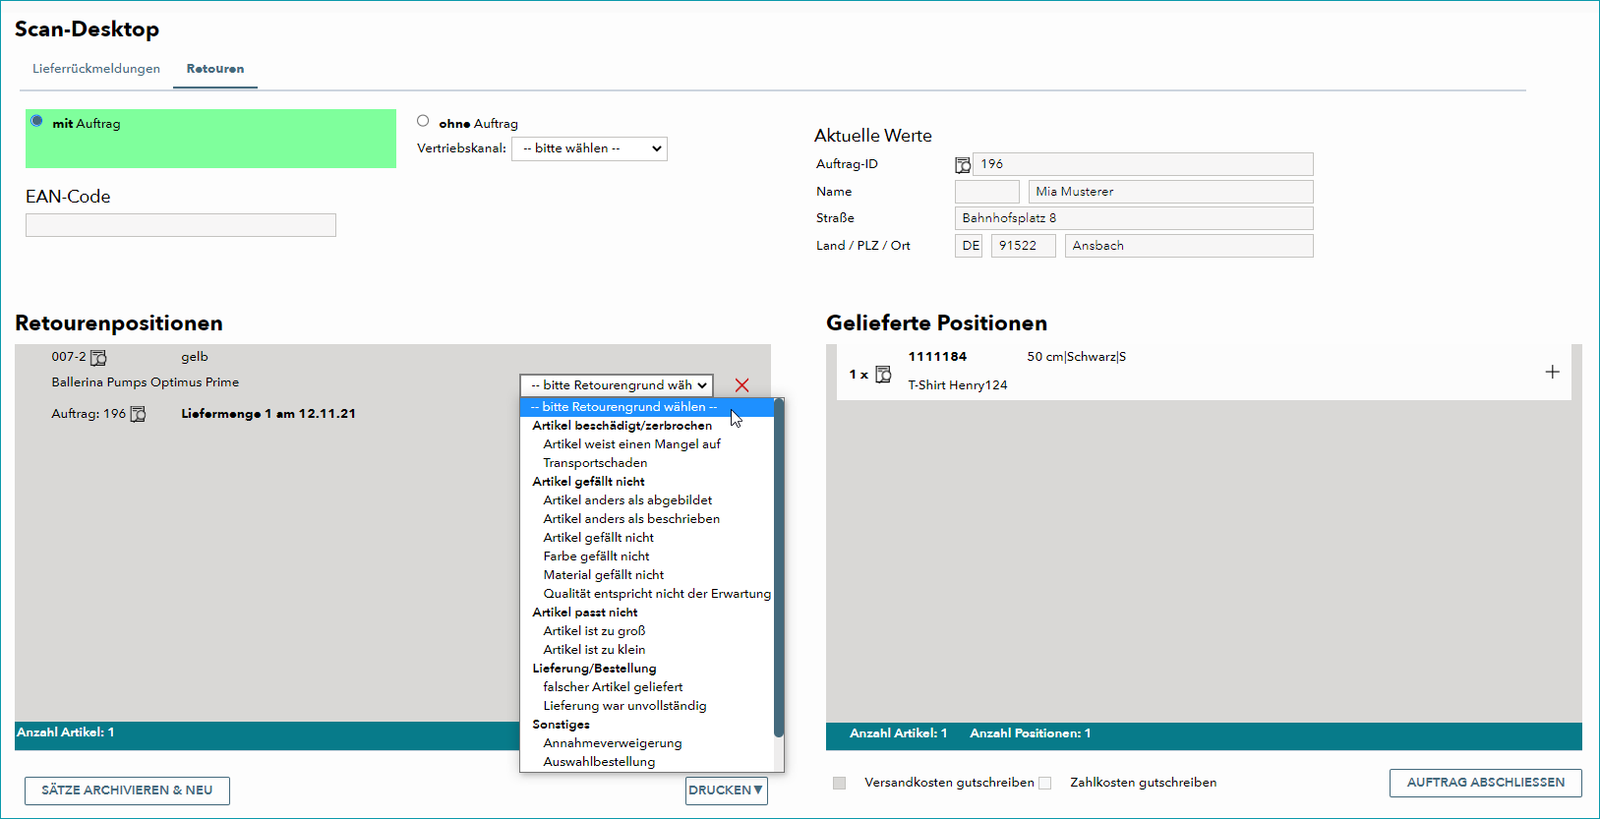This screenshot has width=1600, height=819.
Task: Click SÄTZE ARCHIVIEREN & NEU button
Action: pyautogui.click(x=127, y=790)
